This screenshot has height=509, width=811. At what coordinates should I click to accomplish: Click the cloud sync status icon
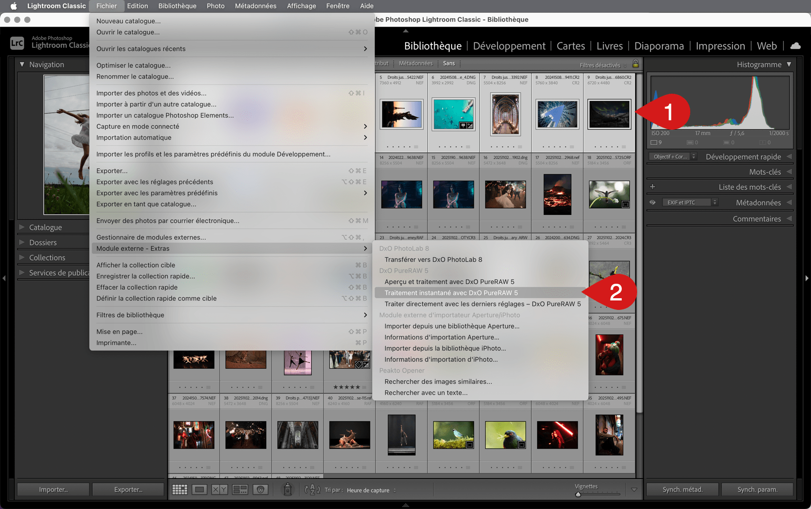[796, 46]
